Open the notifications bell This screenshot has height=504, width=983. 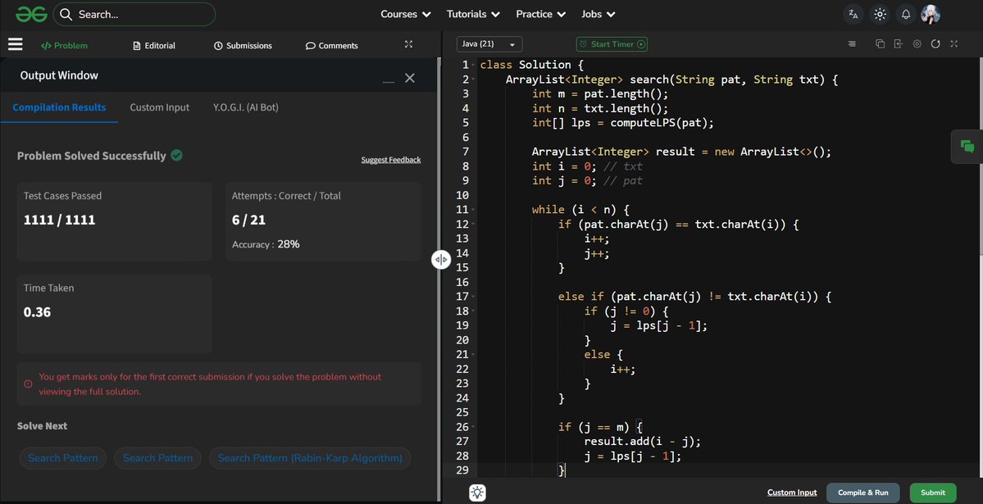(x=906, y=15)
